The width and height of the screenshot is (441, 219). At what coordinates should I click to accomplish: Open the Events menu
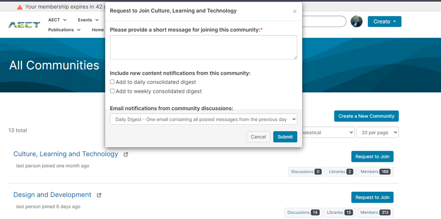[88, 20]
